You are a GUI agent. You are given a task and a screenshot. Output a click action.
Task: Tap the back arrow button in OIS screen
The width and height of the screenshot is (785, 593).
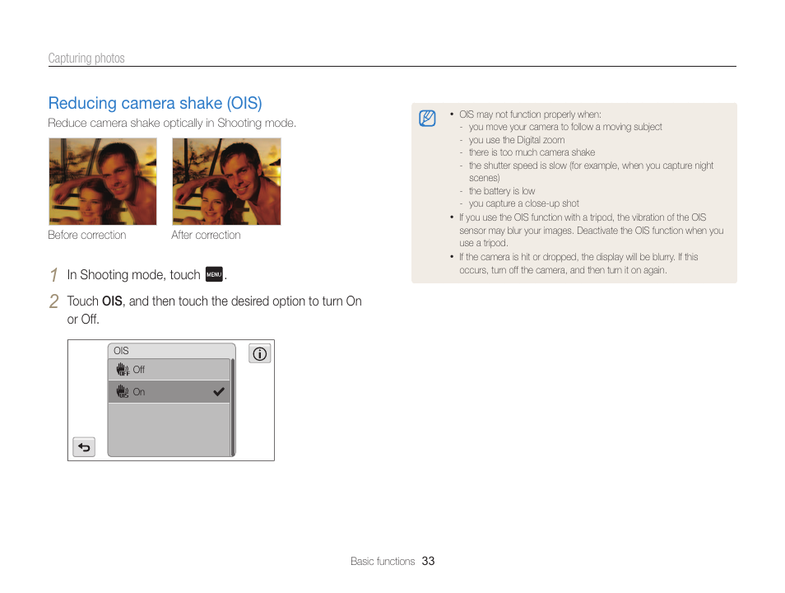pos(84,446)
